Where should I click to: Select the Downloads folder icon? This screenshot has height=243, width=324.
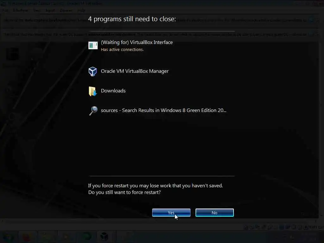coord(93,91)
